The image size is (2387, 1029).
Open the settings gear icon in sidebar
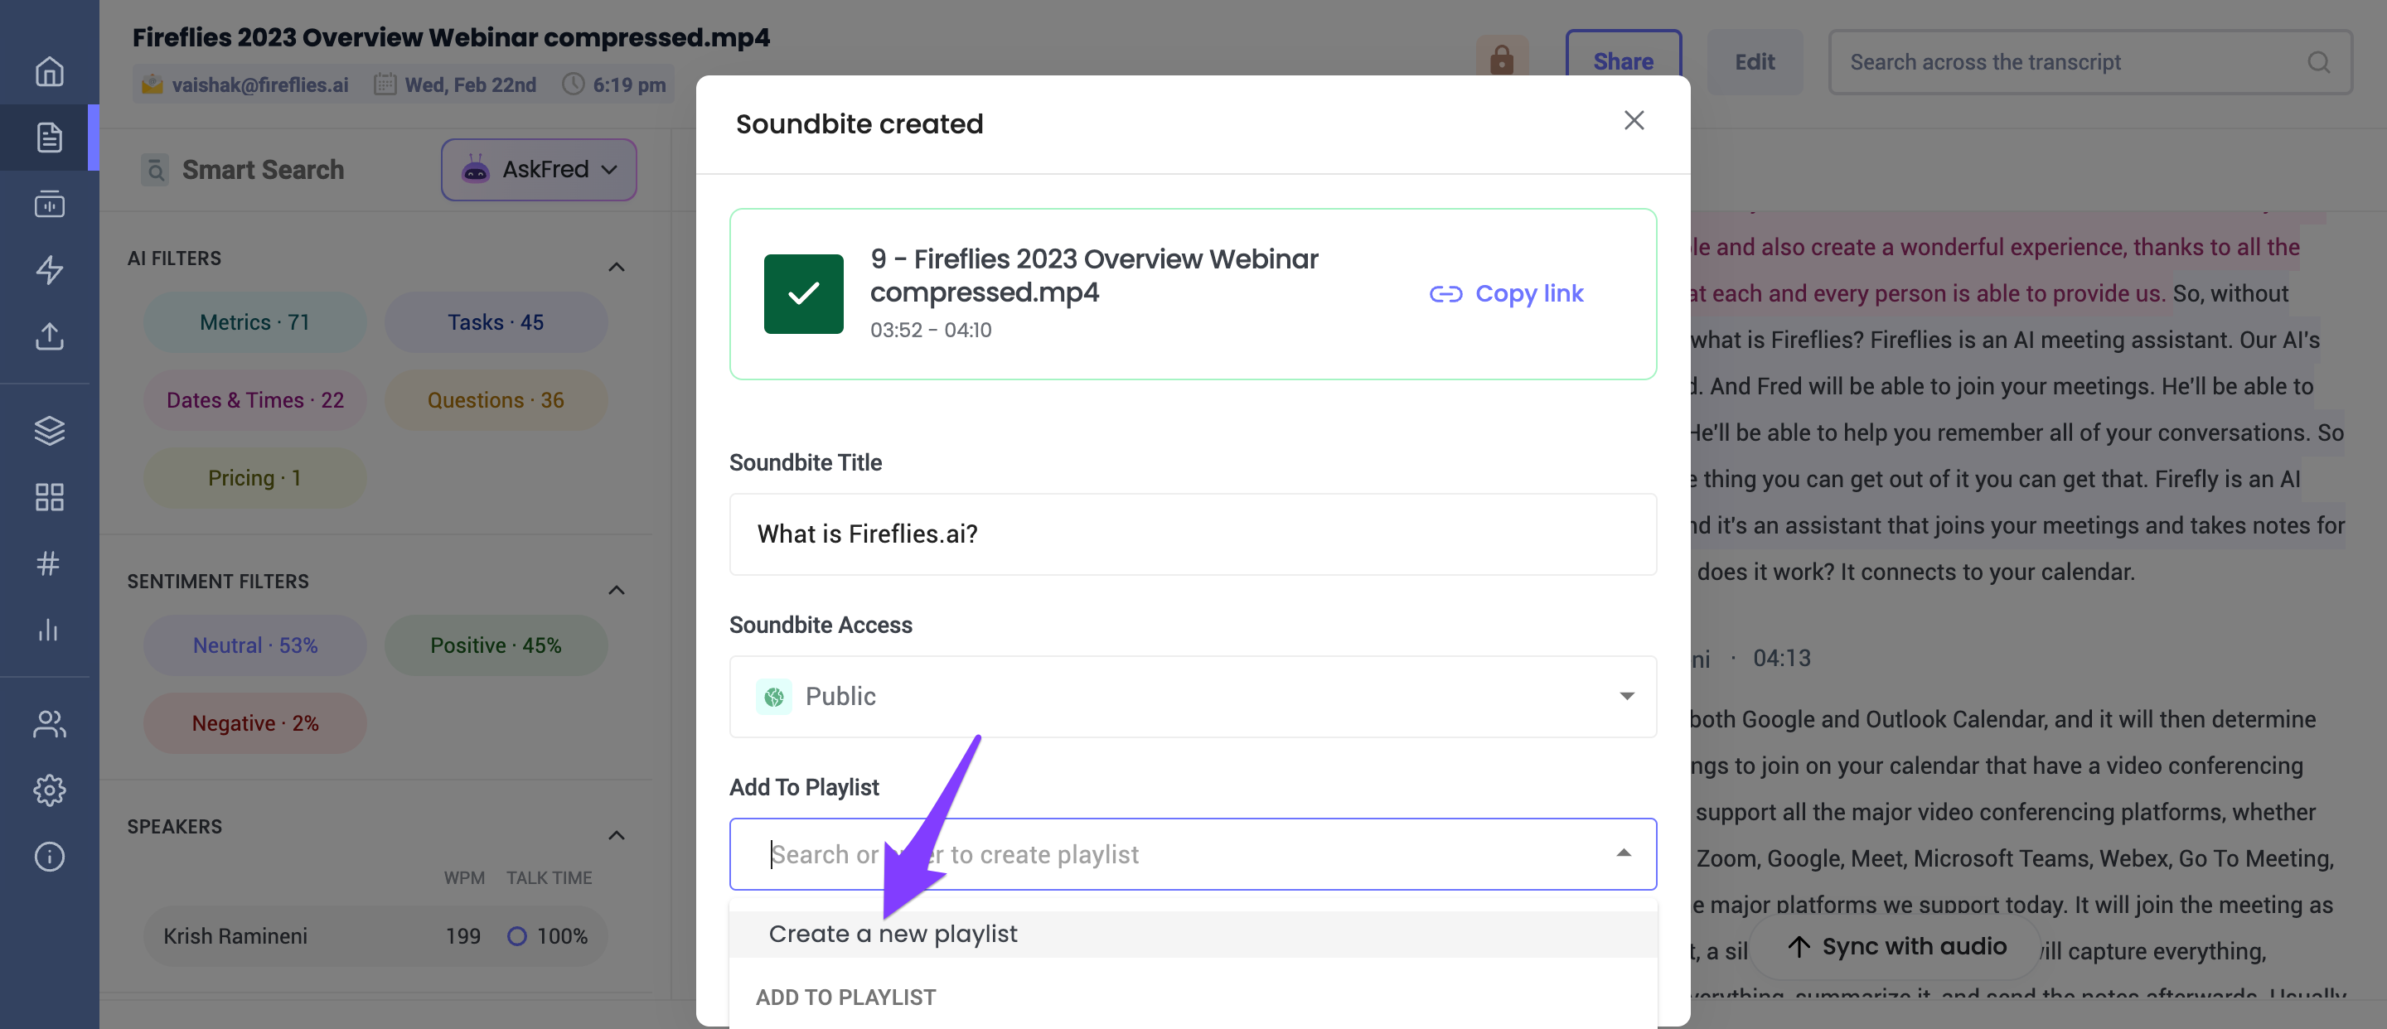click(x=49, y=790)
